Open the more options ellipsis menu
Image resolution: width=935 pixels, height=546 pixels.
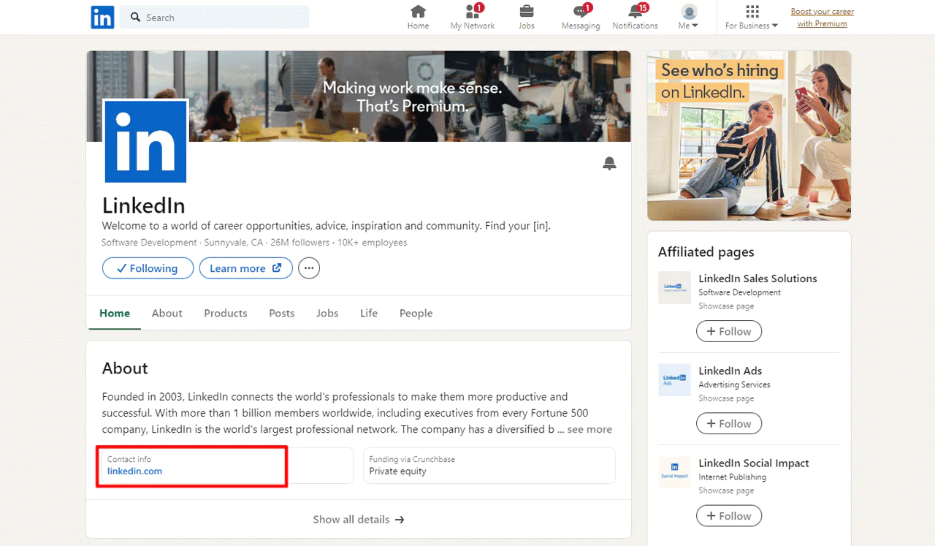click(308, 268)
